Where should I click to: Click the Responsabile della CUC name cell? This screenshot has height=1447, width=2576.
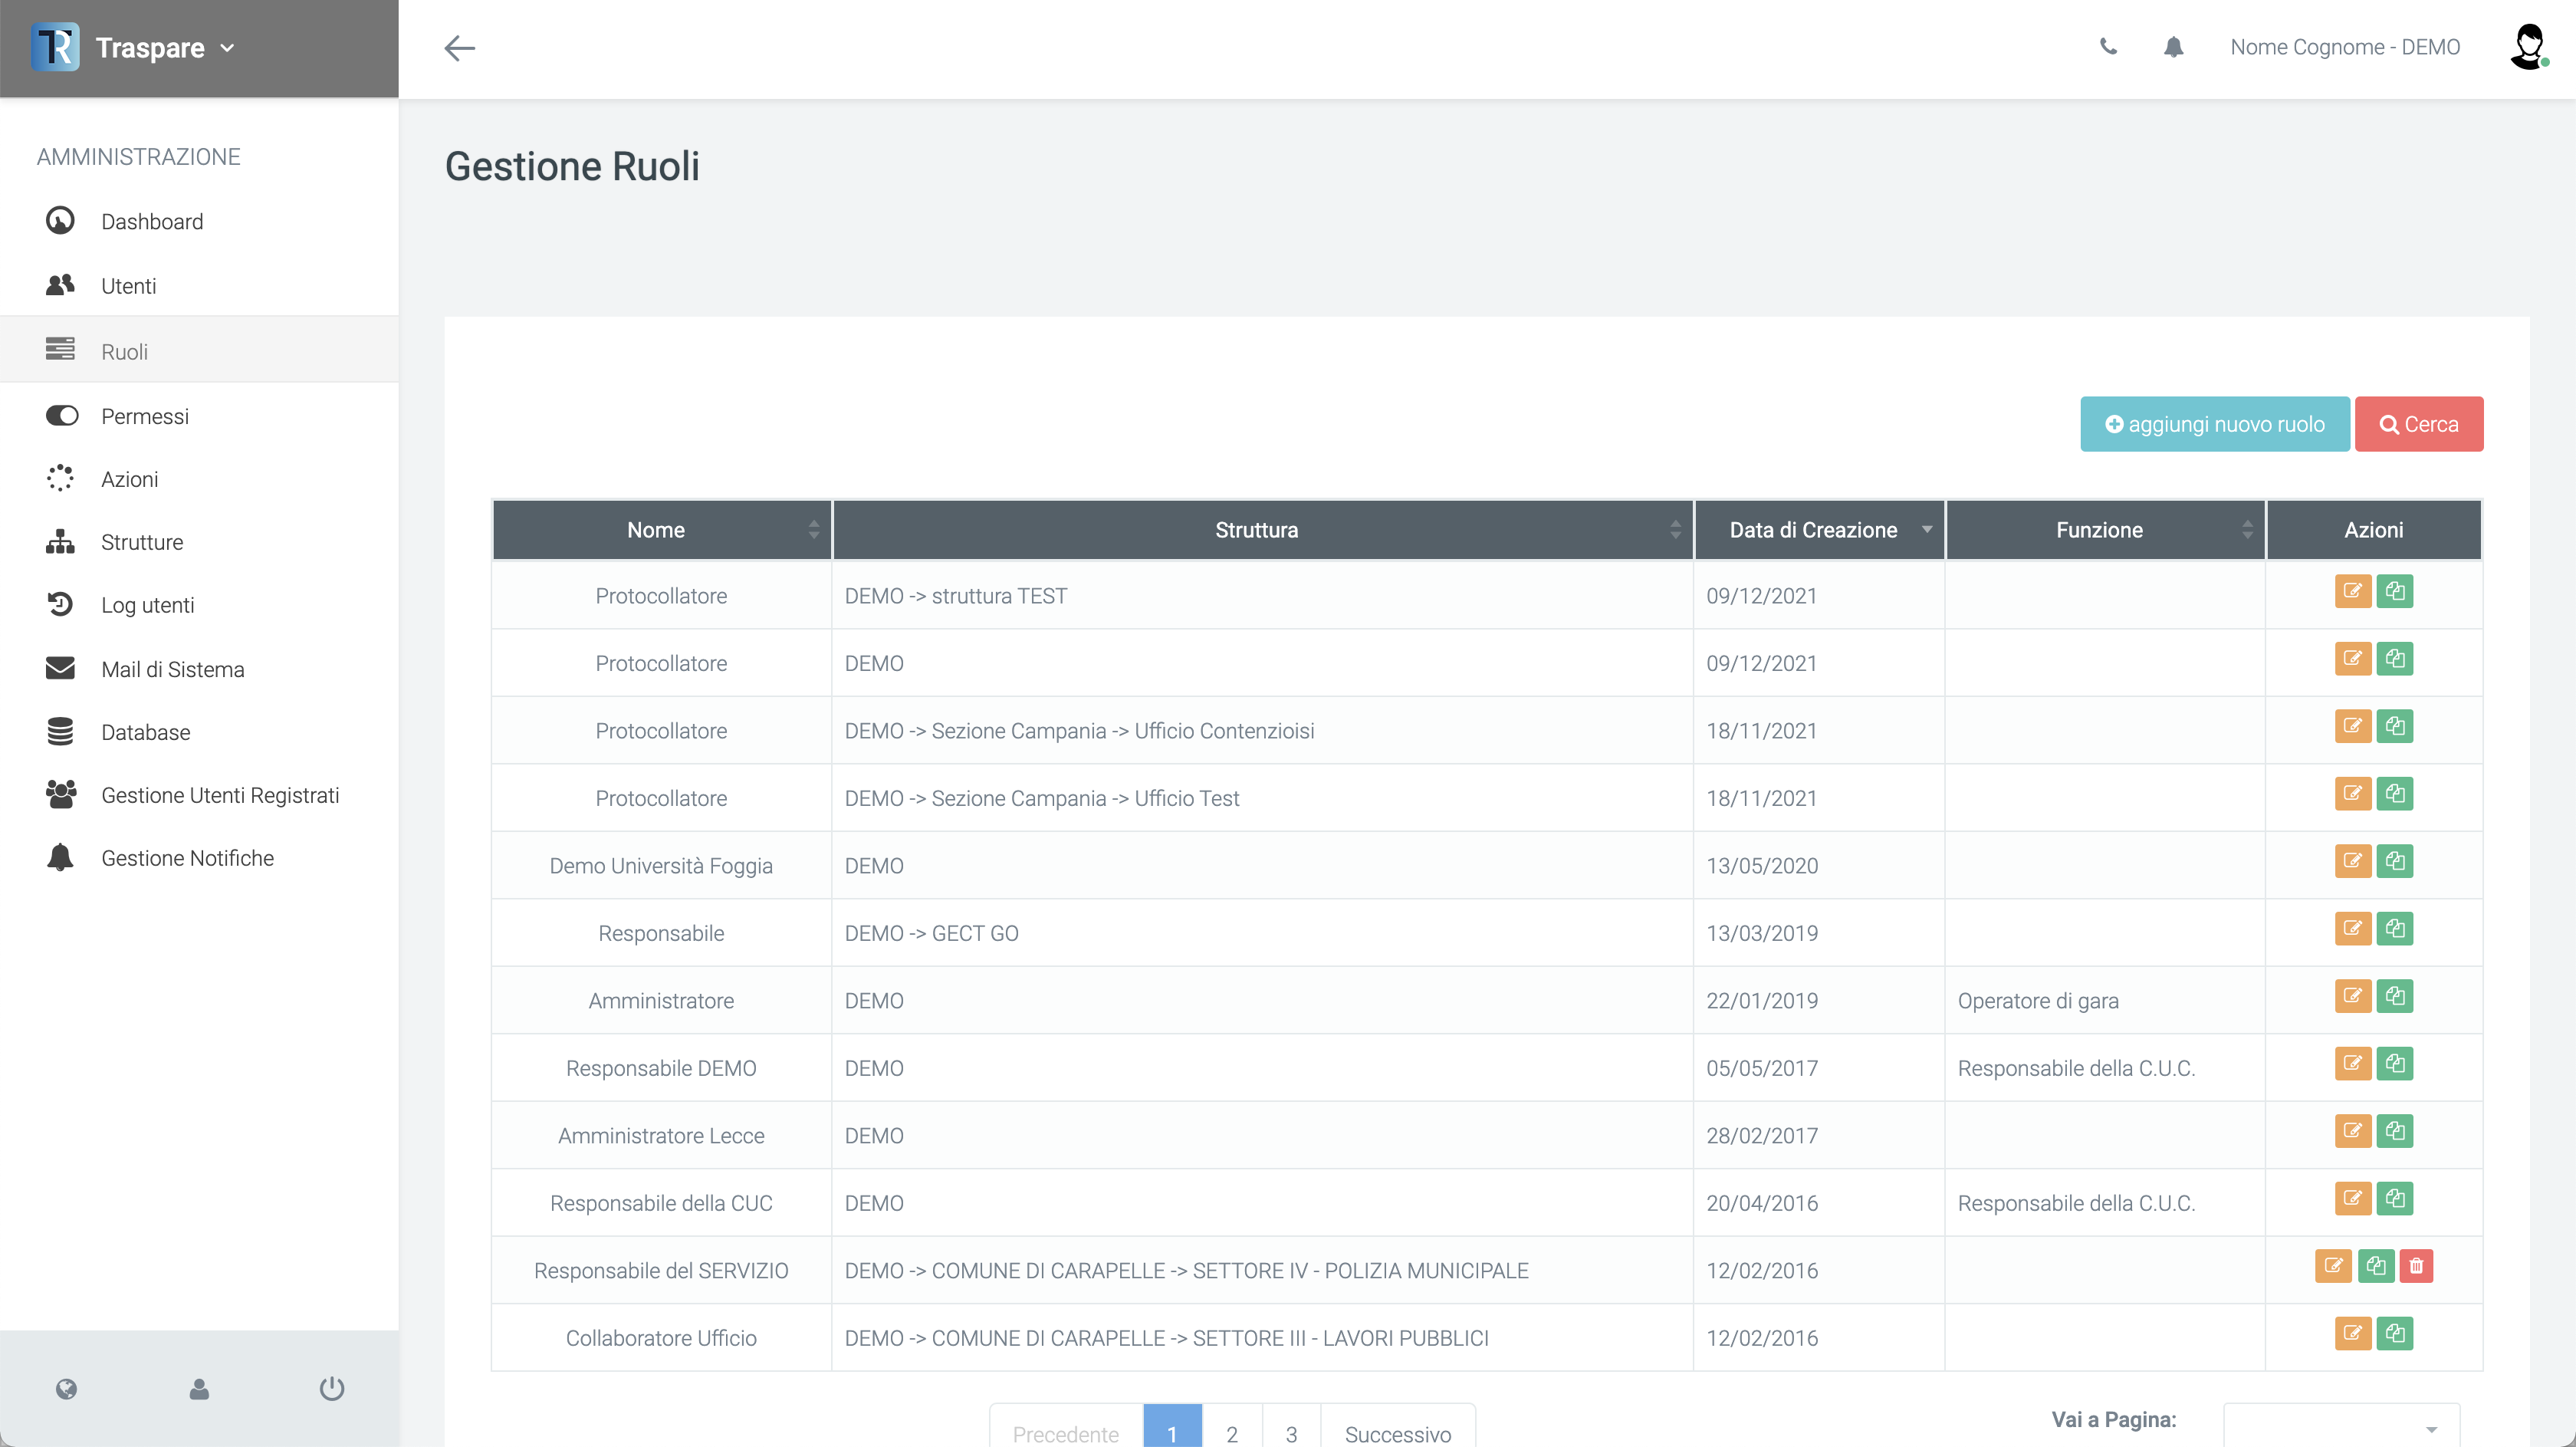pyautogui.click(x=661, y=1203)
